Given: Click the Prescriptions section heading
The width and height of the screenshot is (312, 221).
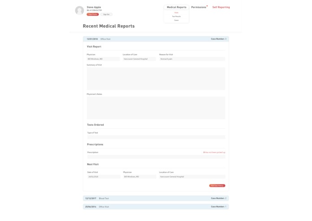Looking at the screenshot, I should click(95, 144).
